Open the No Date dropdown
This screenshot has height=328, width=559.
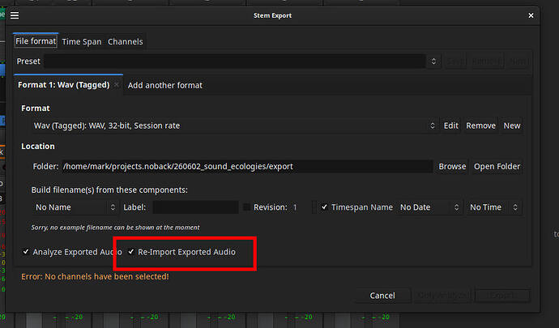[x=429, y=207]
